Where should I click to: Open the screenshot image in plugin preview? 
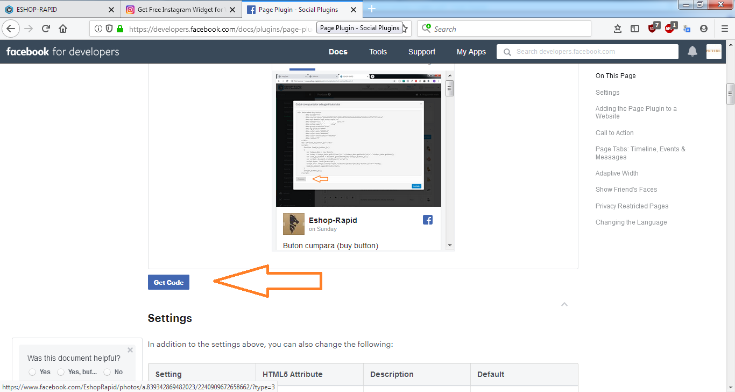click(x=358, y=140)
